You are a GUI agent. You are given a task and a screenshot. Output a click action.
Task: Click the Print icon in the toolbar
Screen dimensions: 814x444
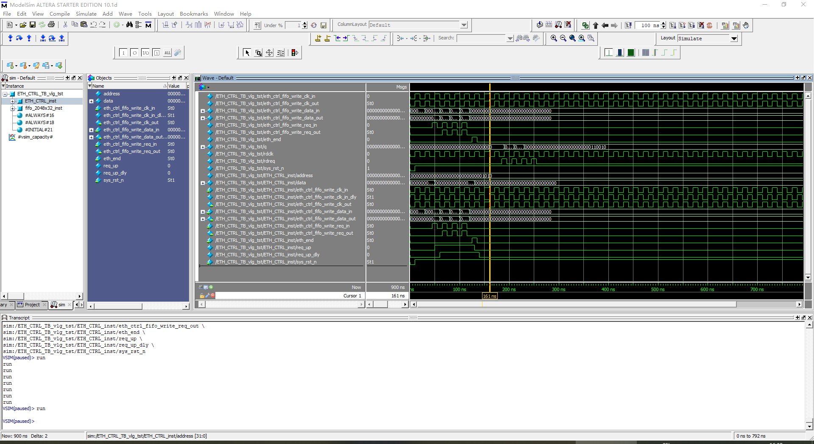51,25
